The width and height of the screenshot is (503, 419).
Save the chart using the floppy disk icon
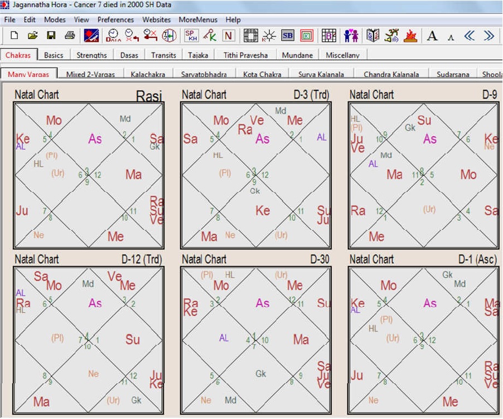51,36
